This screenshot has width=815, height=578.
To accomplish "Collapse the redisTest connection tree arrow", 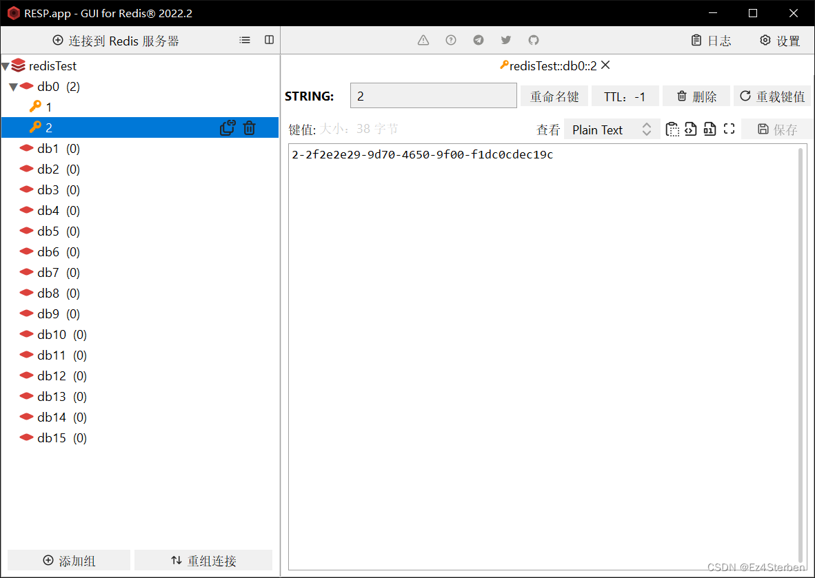I will 6,66.
